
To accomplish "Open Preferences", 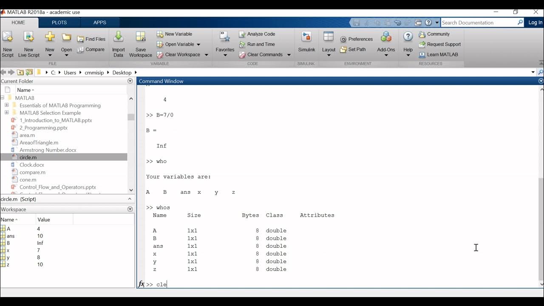I will coord(356,39).
